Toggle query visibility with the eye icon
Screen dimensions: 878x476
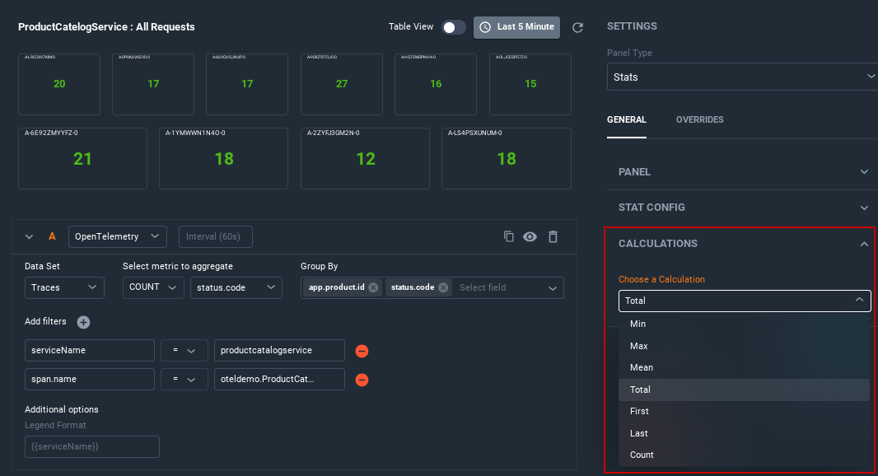pyautogui.click(x=530, y=236)
